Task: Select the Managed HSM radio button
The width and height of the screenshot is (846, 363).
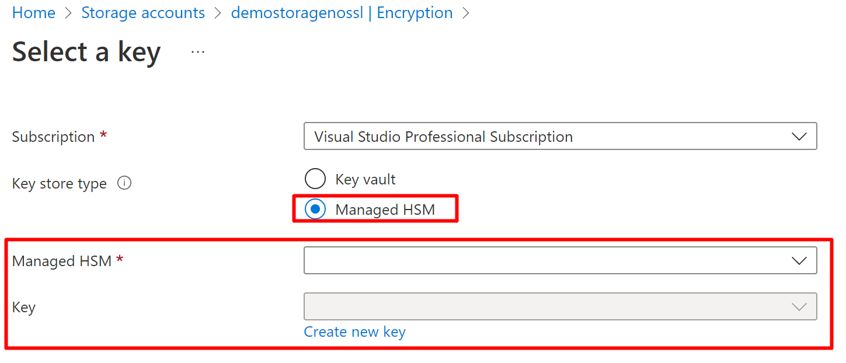Action: (x=315, y=210)
